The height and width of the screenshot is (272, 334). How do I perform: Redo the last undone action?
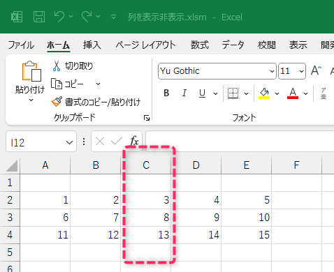(87, 17)
